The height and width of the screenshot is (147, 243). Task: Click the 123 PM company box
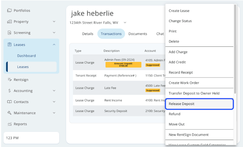tap(31, 138)
